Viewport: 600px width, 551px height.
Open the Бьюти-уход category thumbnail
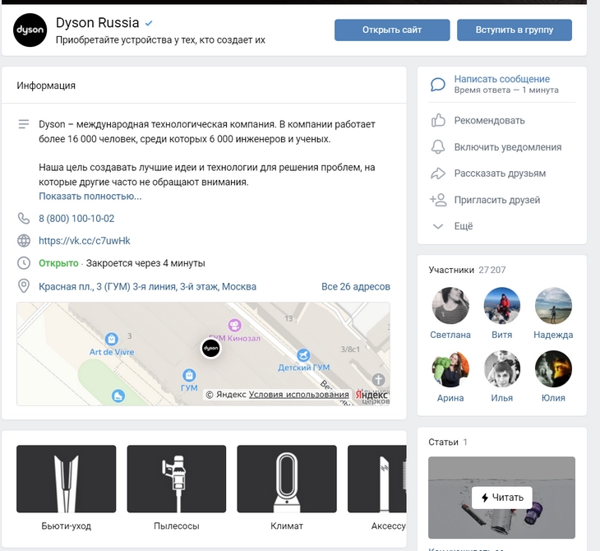pyautogui.click(x=67, y=479)
